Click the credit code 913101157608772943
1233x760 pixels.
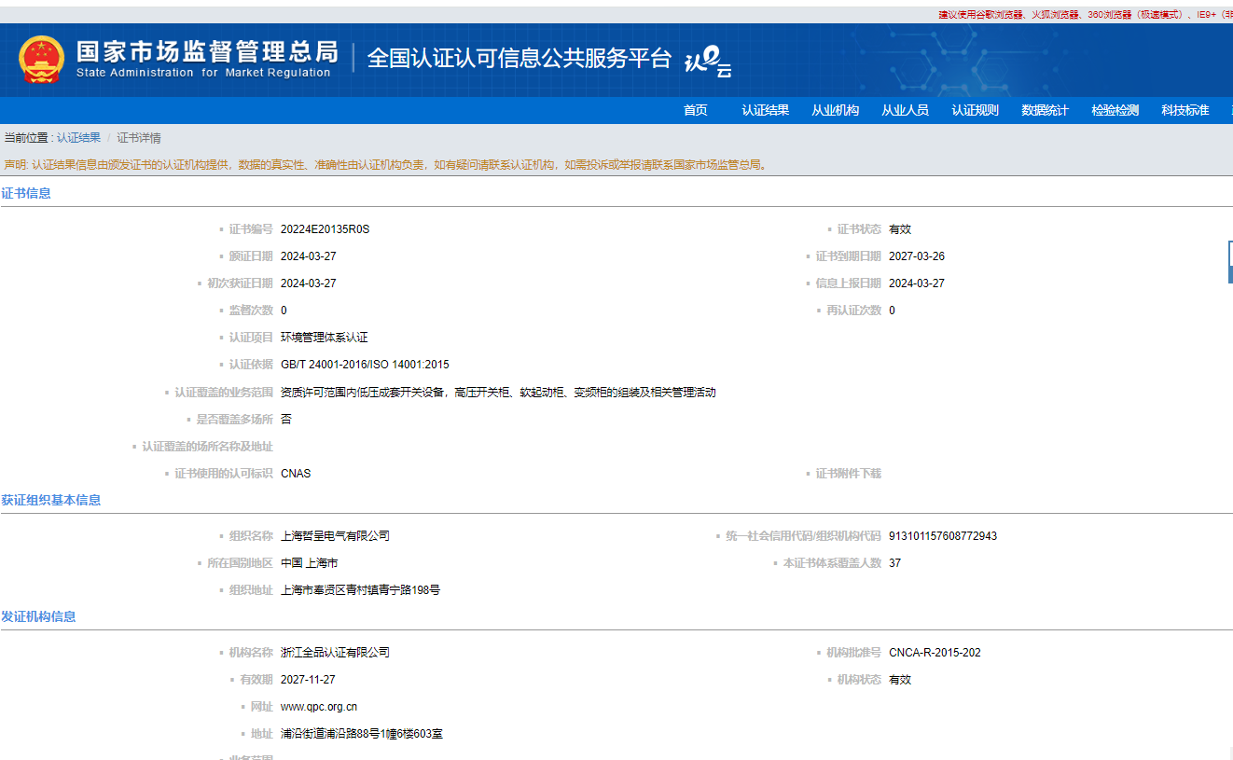coord(942,536)
